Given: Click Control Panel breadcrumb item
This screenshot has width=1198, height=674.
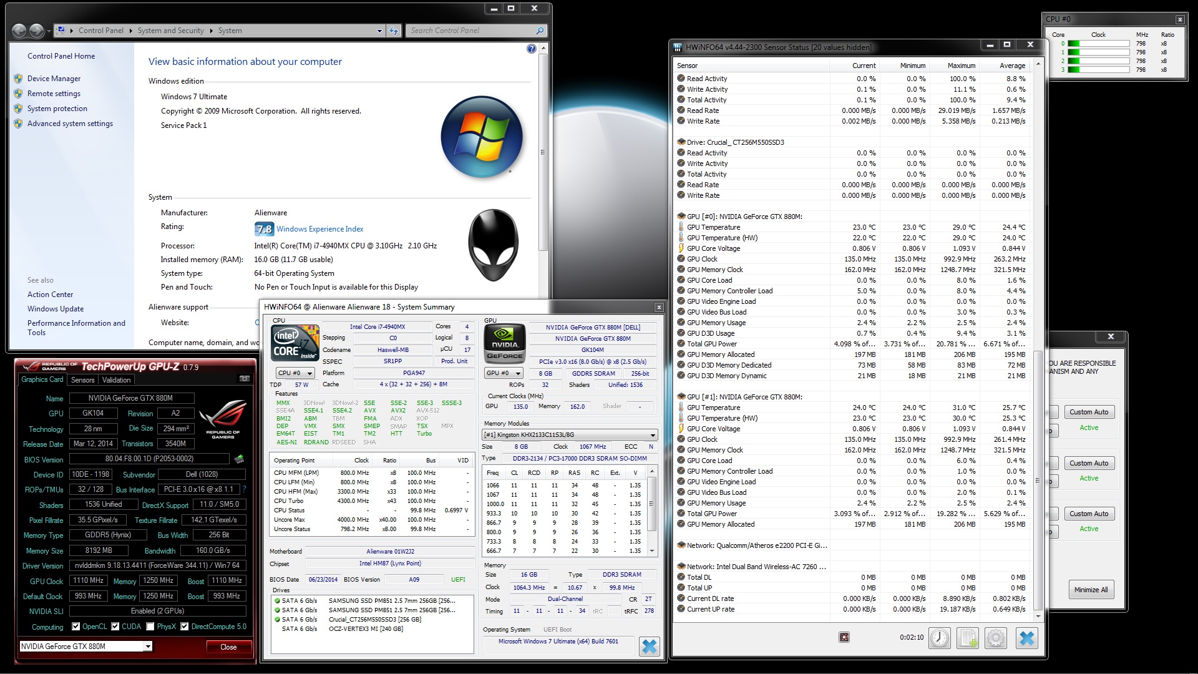Looking at the screenshot, I should tap(101, 31).
